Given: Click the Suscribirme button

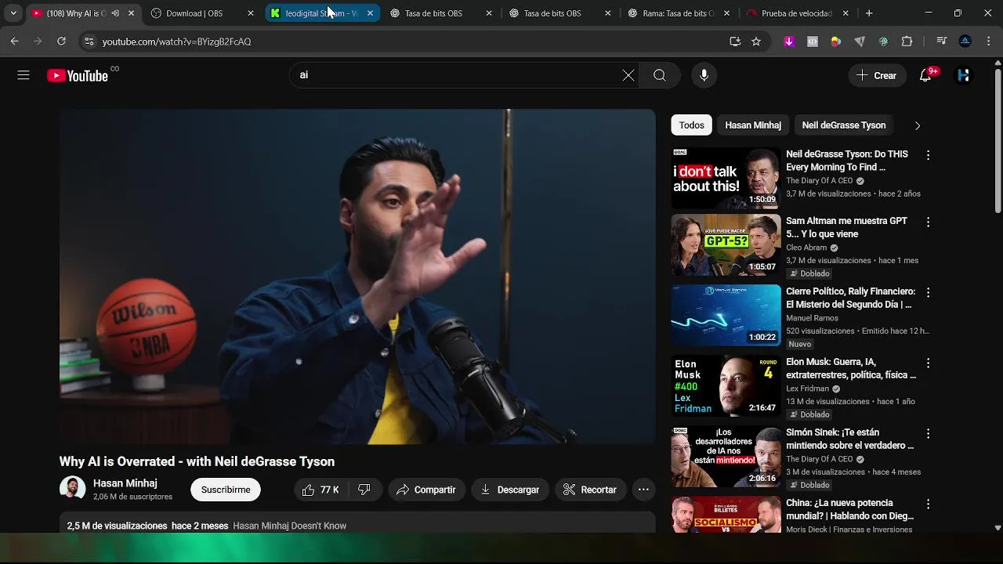Looking at the screenshot, I should click(226, 490).
